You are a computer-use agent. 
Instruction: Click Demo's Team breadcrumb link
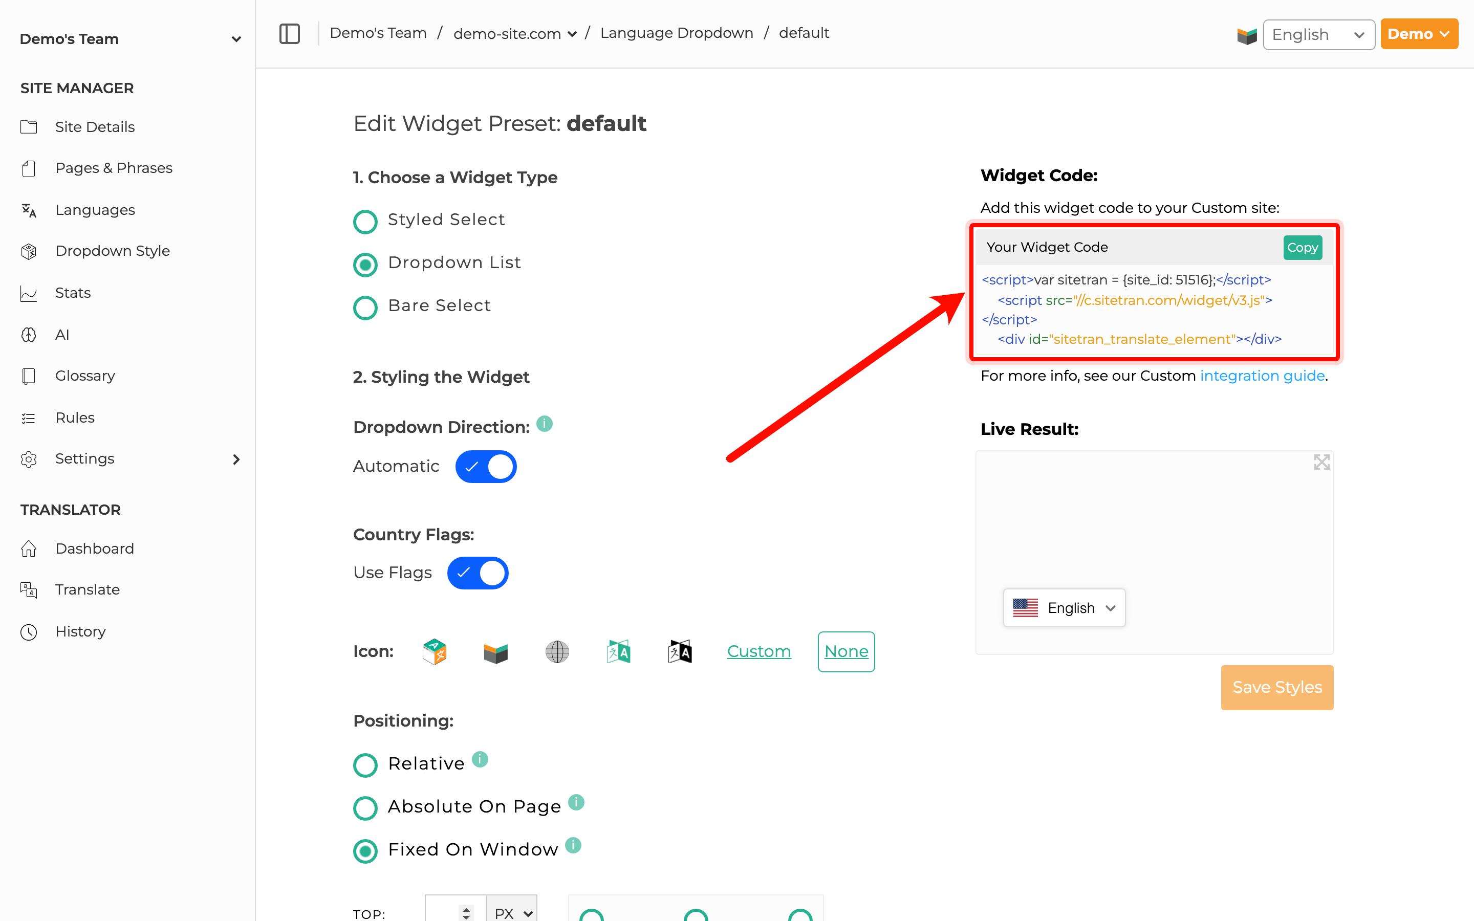tap(378, 33)
